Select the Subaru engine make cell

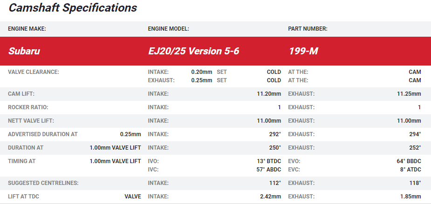[24, 51]
